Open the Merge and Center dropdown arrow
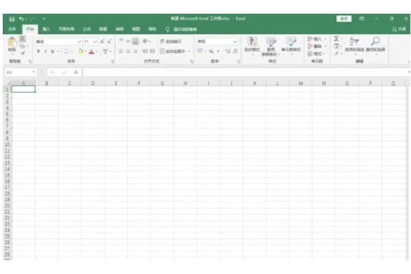Screen dimensions: 411x274 189,51
